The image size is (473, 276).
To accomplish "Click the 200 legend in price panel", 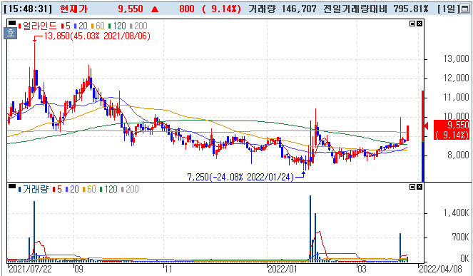I will pos(138,26).
